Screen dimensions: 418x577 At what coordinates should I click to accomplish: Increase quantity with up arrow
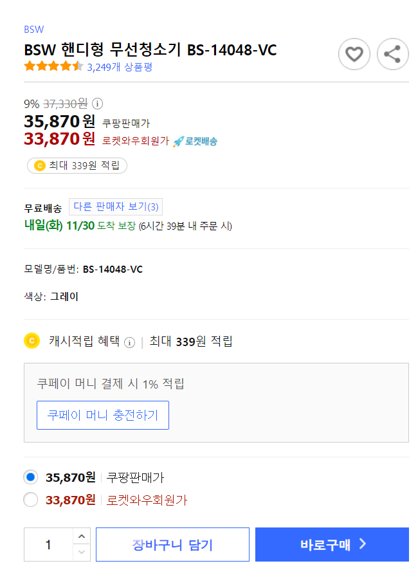click(82, 536)
